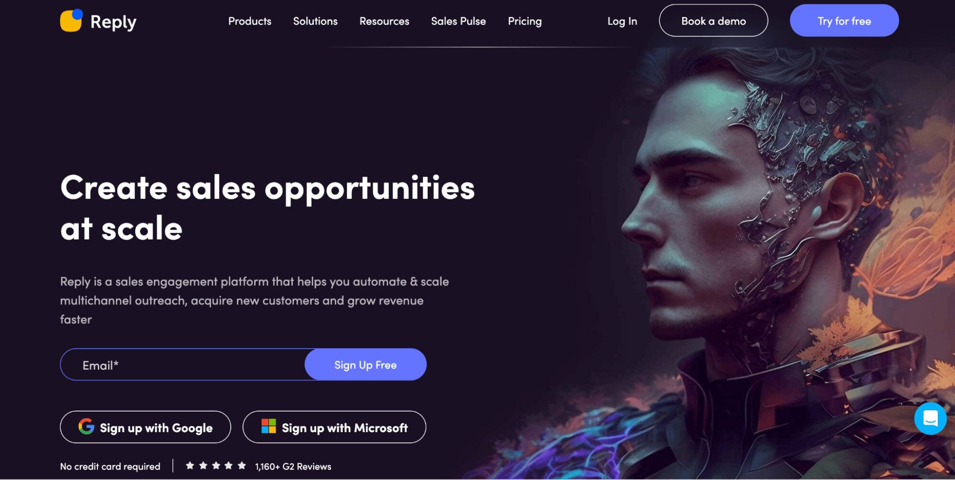This screenshot has width=955, height=480.
Task: Focus the Email input field
Action: click(x=183, y=365)
